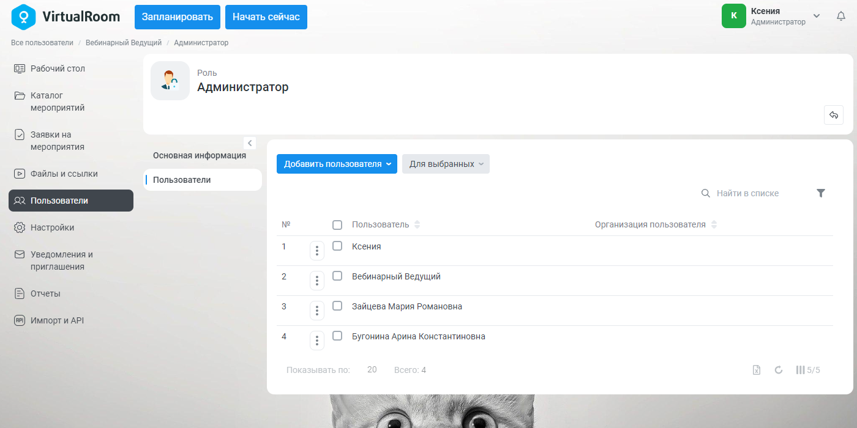Open the column settings 5/5 control
Viewport: 857px width, 428px height.
807,370
